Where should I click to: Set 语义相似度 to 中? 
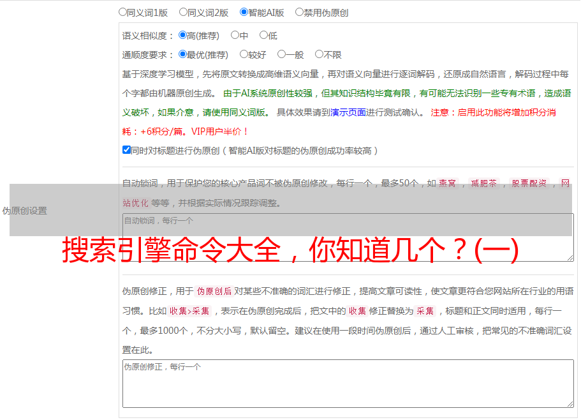(x=235, y=35)
